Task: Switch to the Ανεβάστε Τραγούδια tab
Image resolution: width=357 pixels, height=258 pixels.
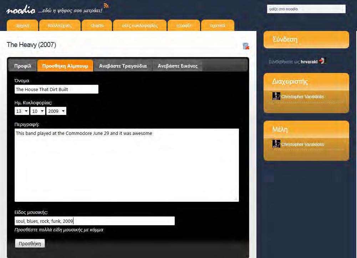Action: click(x=123, y=66)
